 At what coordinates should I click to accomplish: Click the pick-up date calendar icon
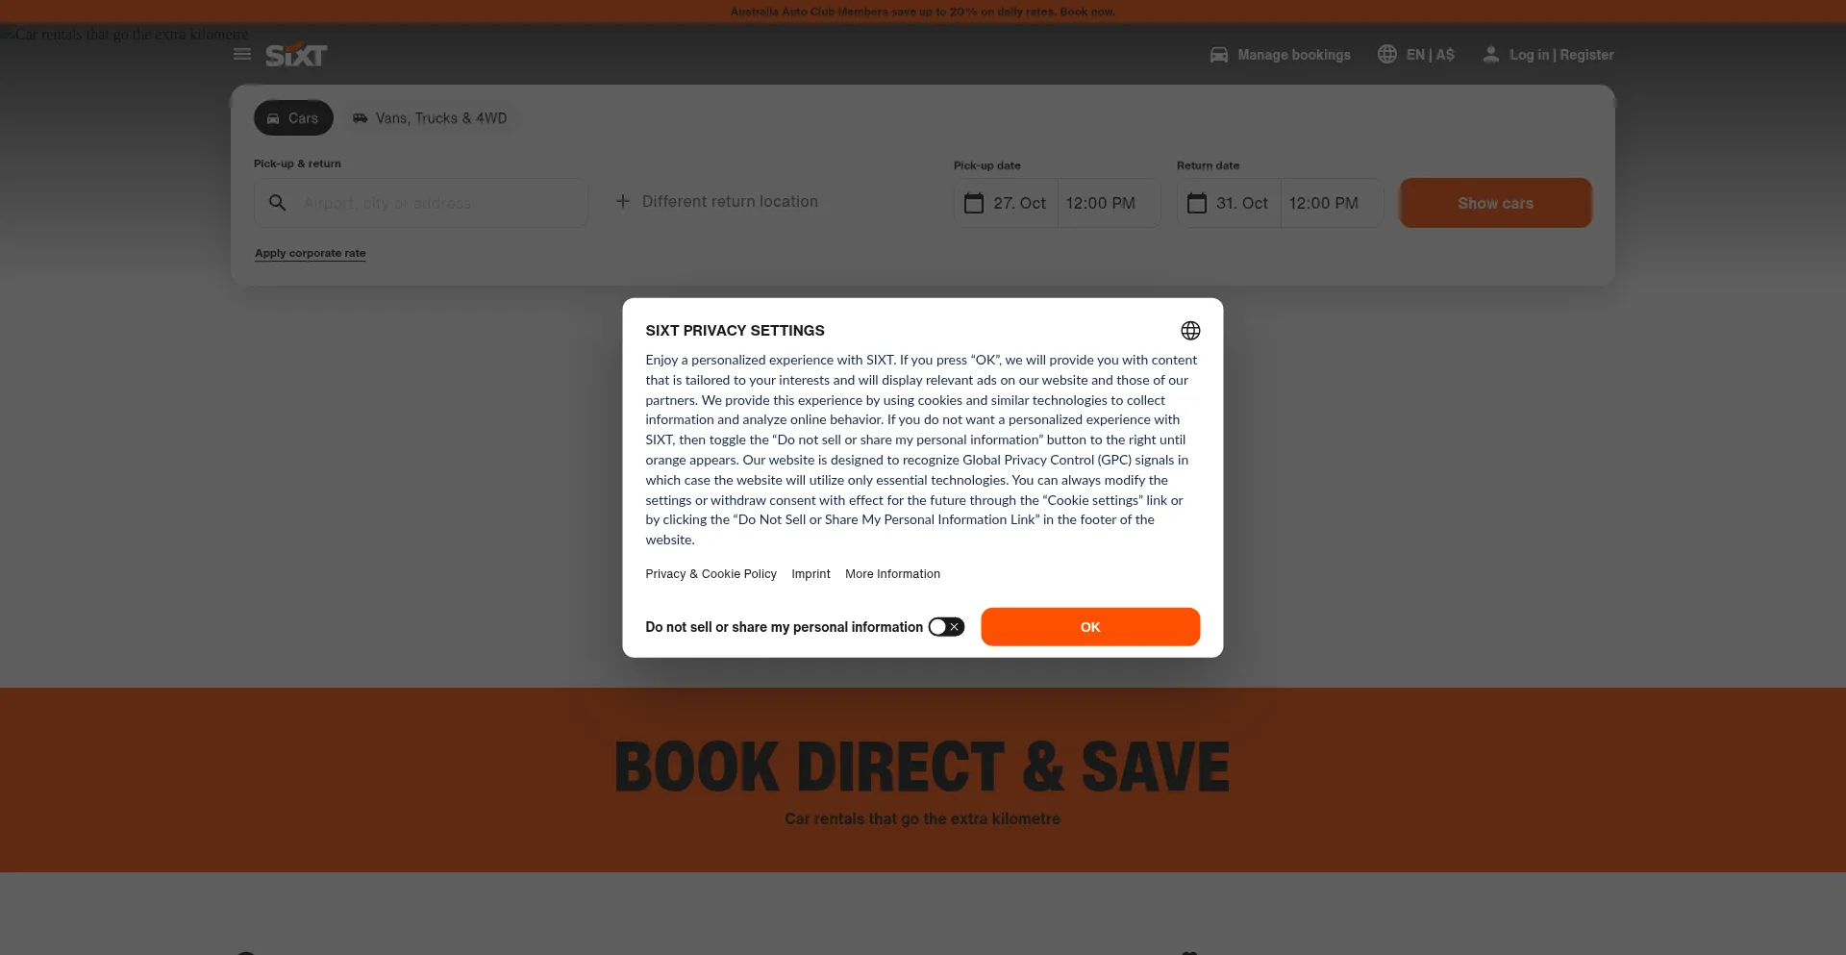[x=974, y=203]
